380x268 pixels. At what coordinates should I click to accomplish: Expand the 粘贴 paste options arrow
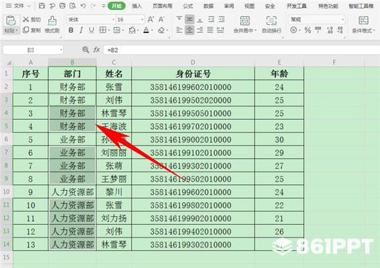tap(17, 30)
